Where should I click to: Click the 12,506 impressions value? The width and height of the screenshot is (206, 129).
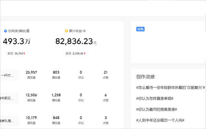click(x=31, y=95)
